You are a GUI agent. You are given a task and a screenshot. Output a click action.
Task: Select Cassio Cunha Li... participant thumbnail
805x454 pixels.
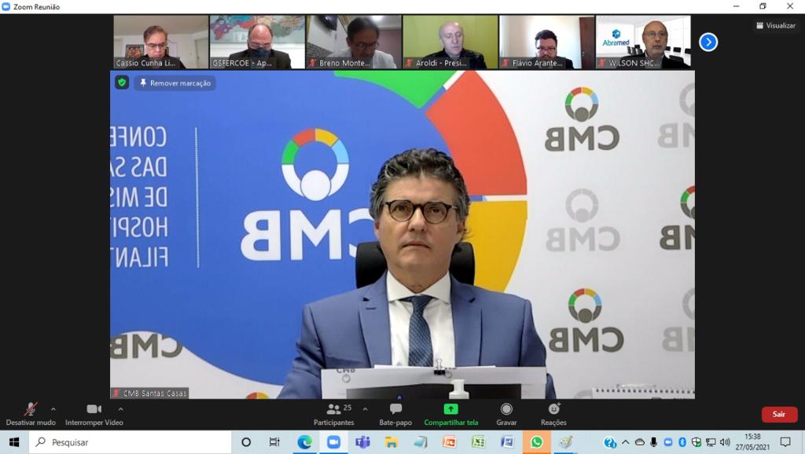tap(161, 42)
